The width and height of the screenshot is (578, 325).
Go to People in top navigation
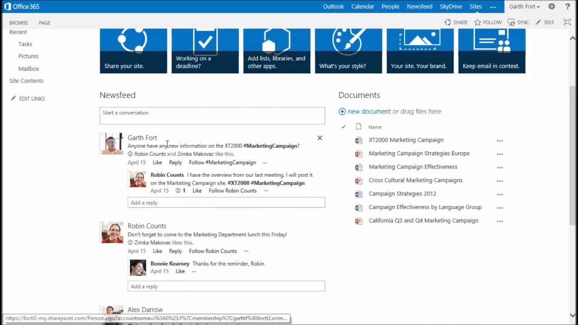click(391, 6)
